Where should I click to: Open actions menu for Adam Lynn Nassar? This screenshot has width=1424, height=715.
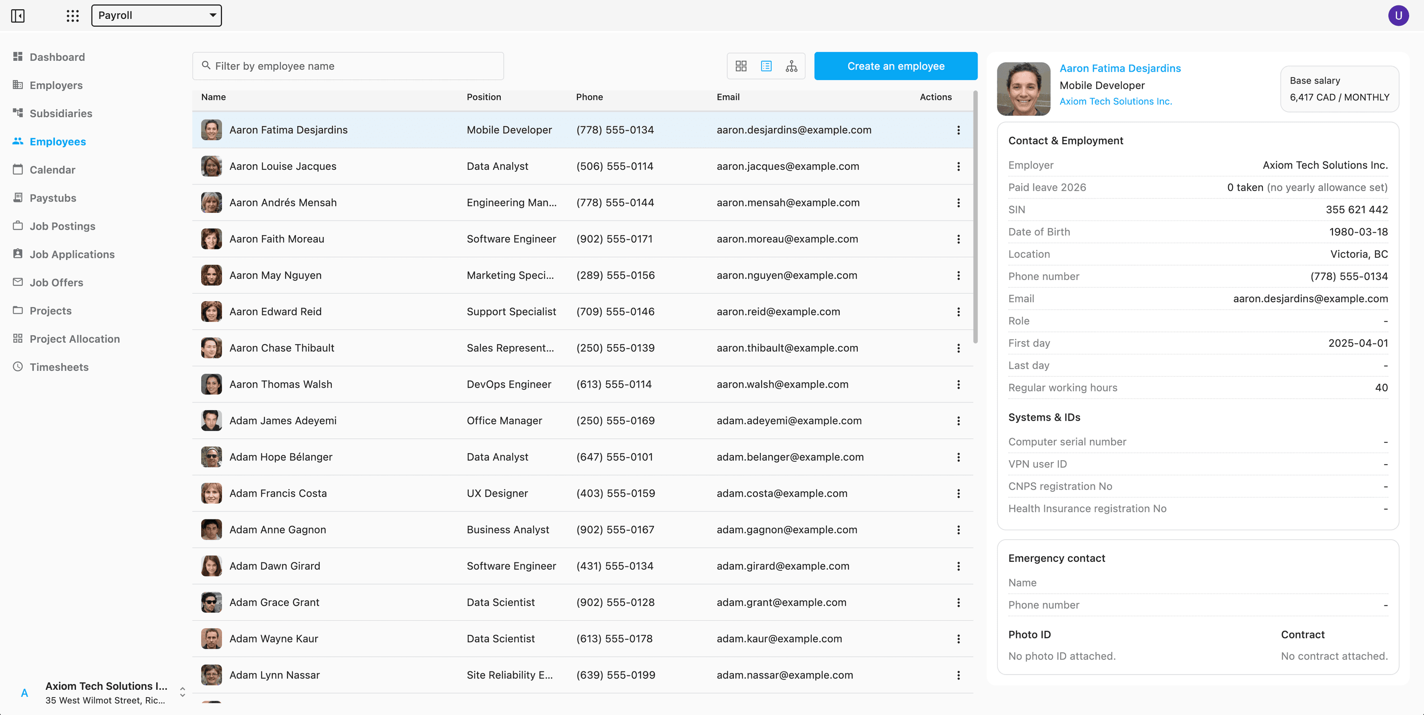pyautogui.click(x=958, y=675)
